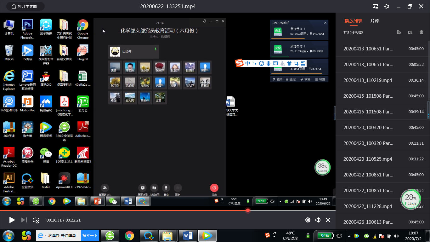This screenshot has width=430, height=242.
Task: Switch to mini-window mode from title bar
Action: coord(375,6)
